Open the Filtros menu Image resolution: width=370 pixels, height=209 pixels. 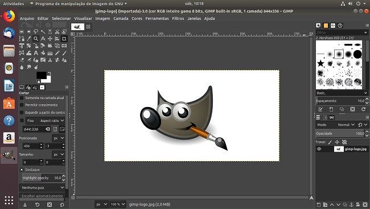click(178, 18)
